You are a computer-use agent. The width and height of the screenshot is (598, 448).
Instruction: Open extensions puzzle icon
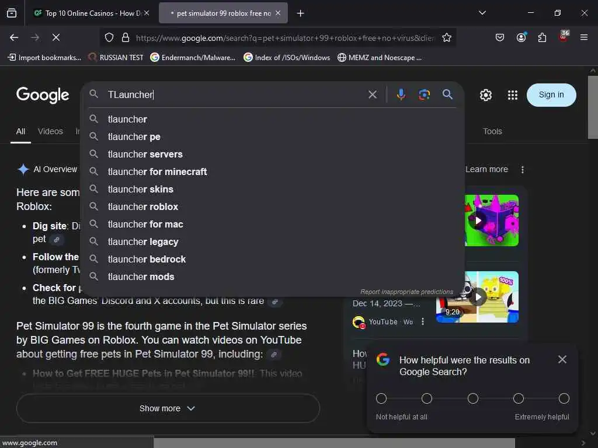click(x=542, y=37)
